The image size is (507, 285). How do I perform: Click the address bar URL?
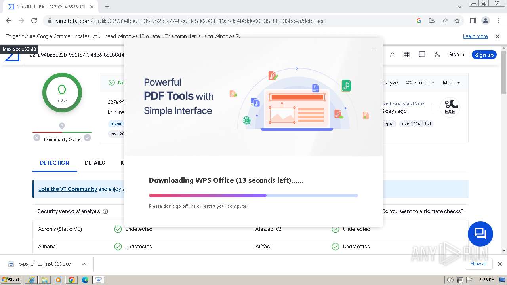[x=191, y=21]
